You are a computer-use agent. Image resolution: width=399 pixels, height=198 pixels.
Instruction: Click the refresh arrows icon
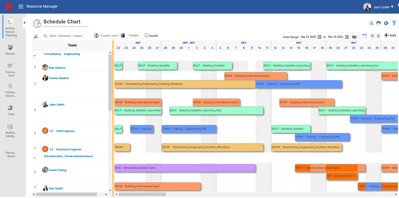(386, 23)
